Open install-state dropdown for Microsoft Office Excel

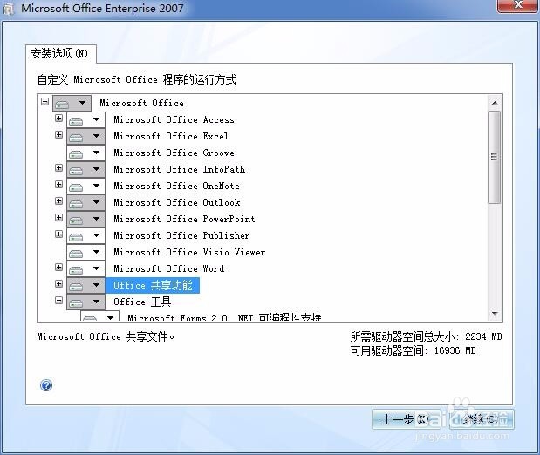tap(85, 136)
